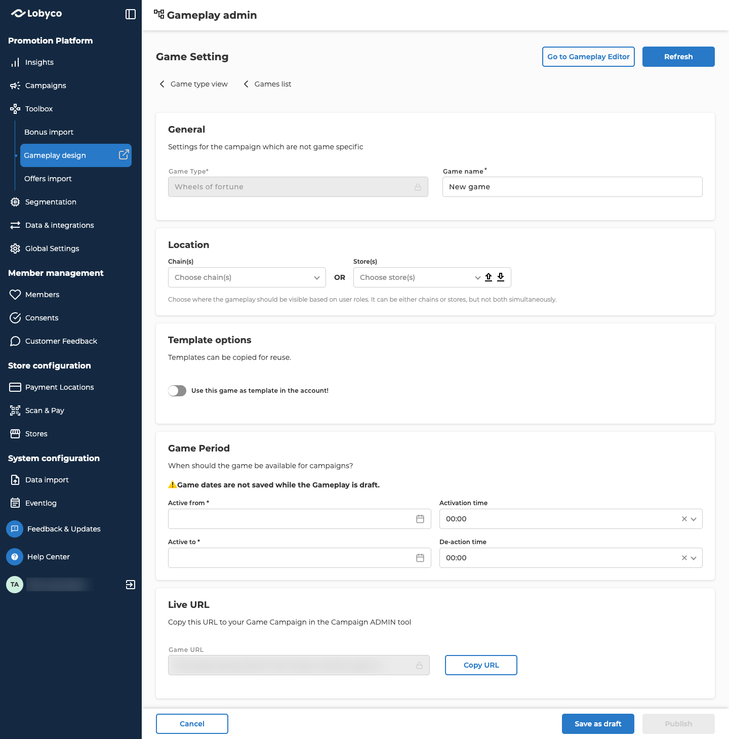Click Go to Gameplay Editor button

click(x=588, y=57)
